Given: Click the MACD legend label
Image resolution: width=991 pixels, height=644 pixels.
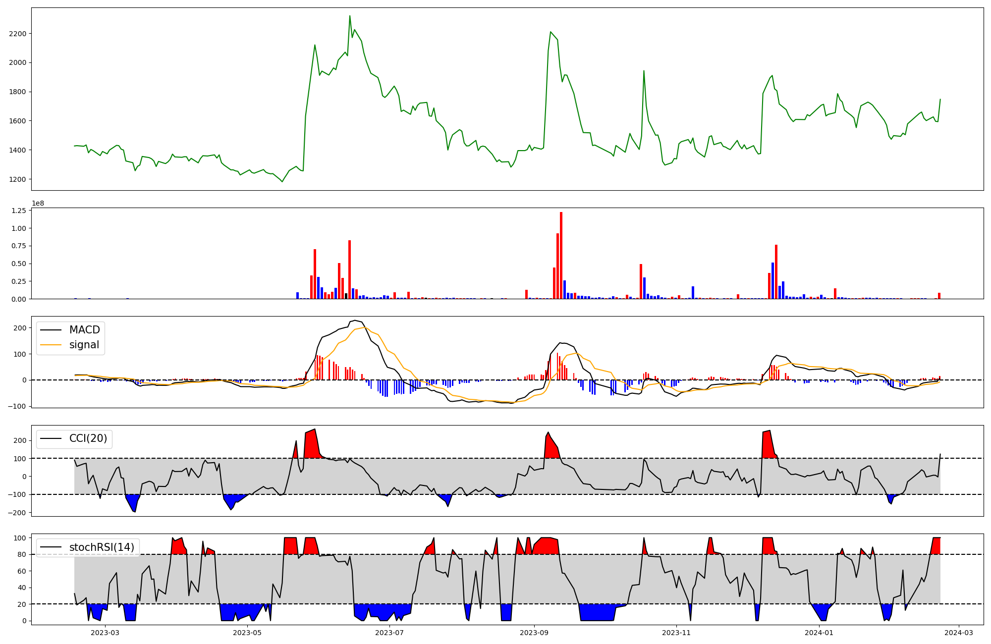Looking at the screenshot, I should coord(84,330).
